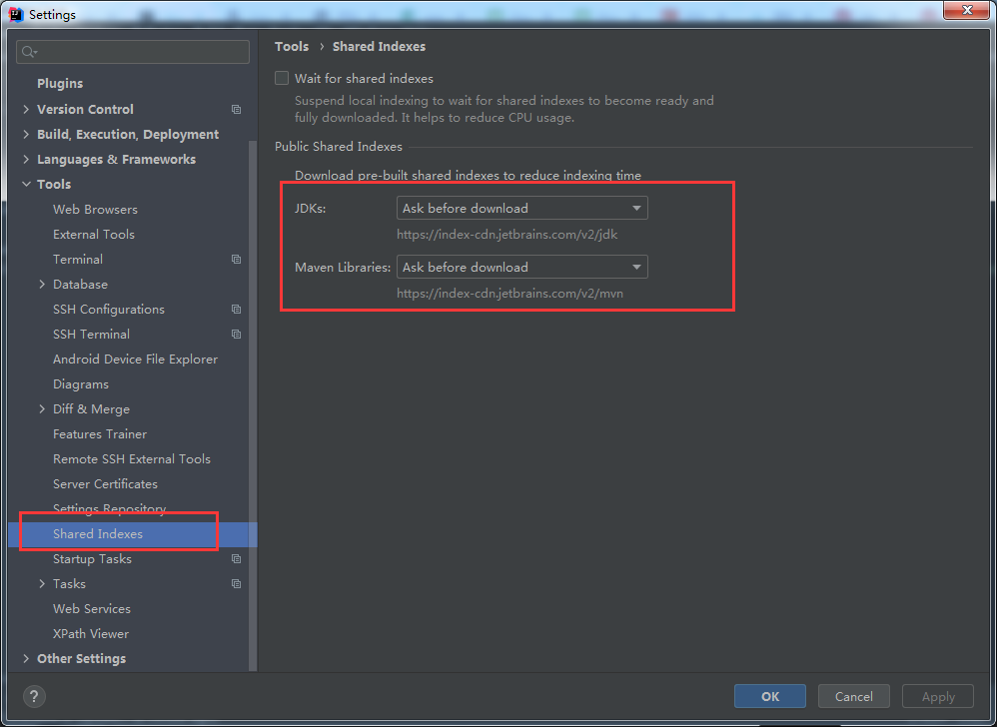Click the per-project icon beside Tasks

(236, 583)
